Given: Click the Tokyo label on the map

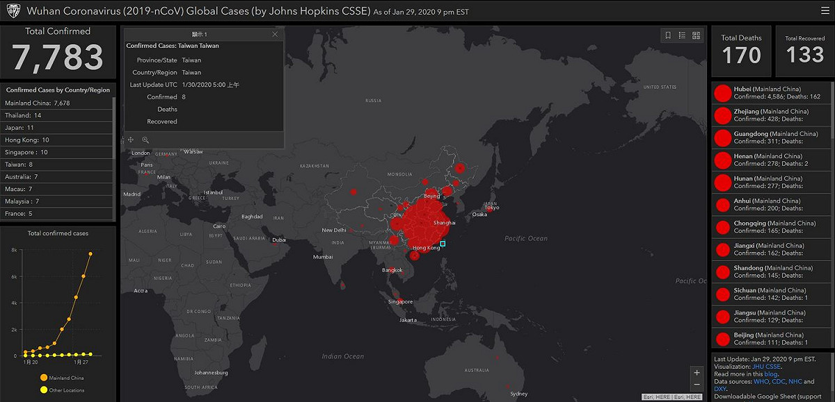Looking at the screenshot, I should pos(492,208).
